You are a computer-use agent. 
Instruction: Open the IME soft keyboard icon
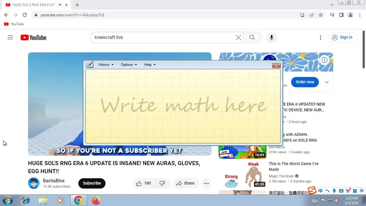341,191
